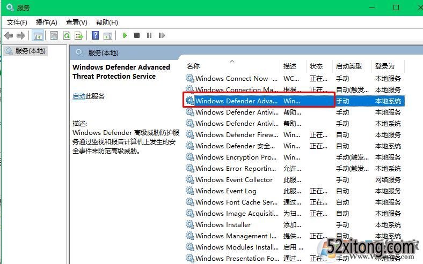Minimize the 服务 window
Image resolution: width=423 pixels, height=264 pixels.
click(x=372, y=7)
